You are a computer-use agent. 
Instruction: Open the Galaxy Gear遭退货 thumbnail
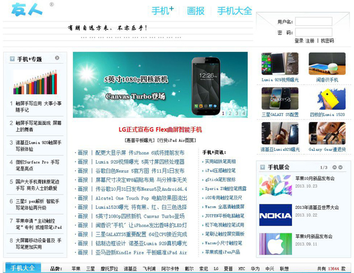pyautogui.click(x=327, y=133)
